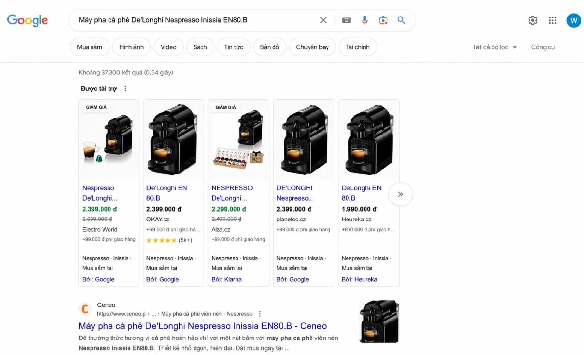
Task: Open the three-dot menu next to Được tài trợ
Action: pos(125,89)
